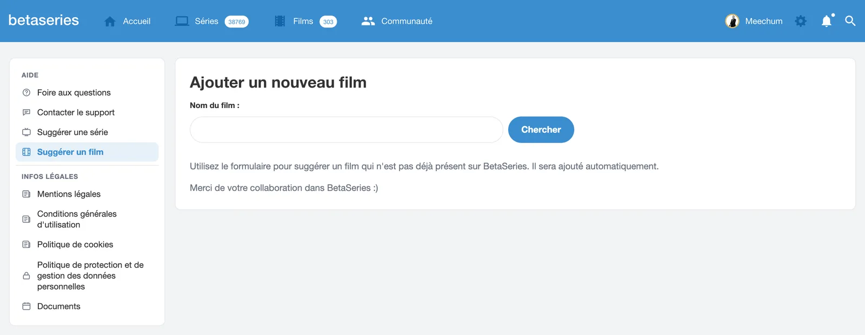The height and width of the screenshot is (335, 865).
Task: Click the Suggérer un film icon
Action: click(26, 152)
